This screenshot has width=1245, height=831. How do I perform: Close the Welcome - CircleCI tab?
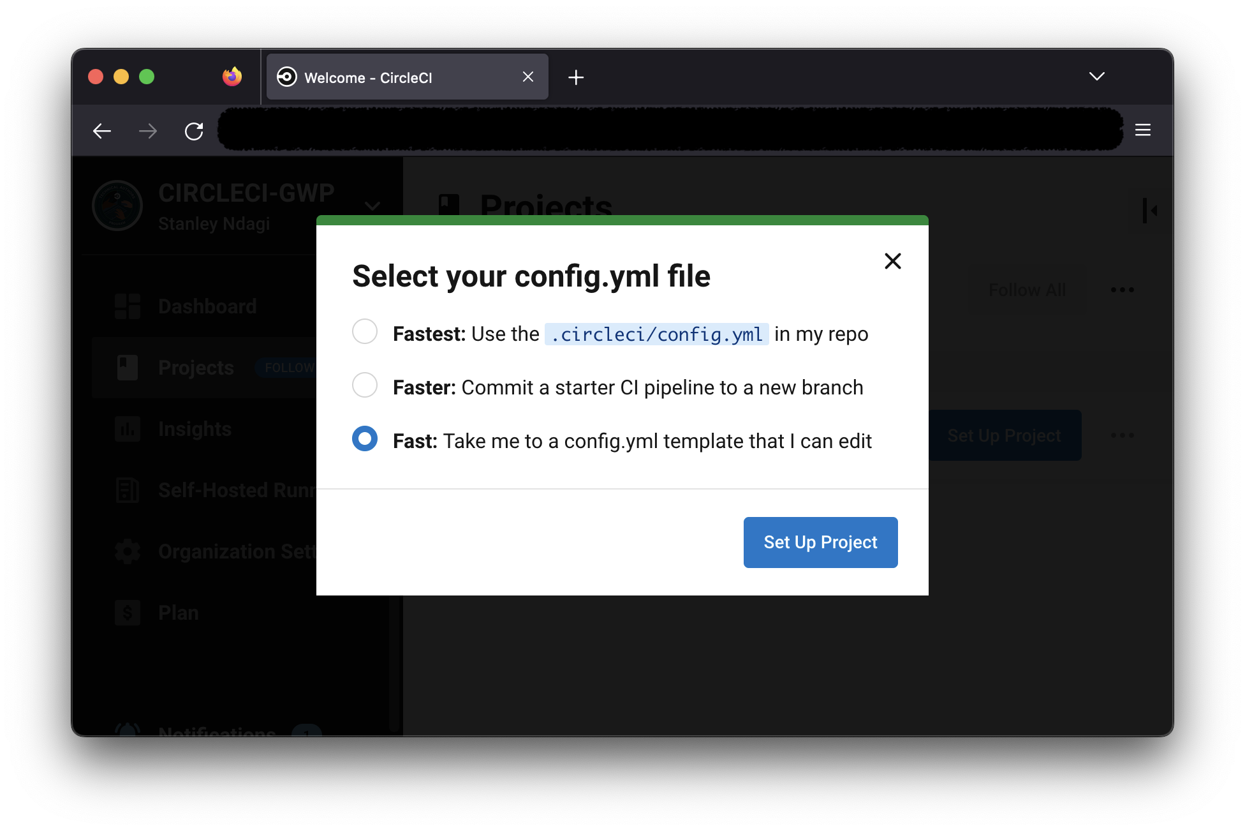click(528, 77)
